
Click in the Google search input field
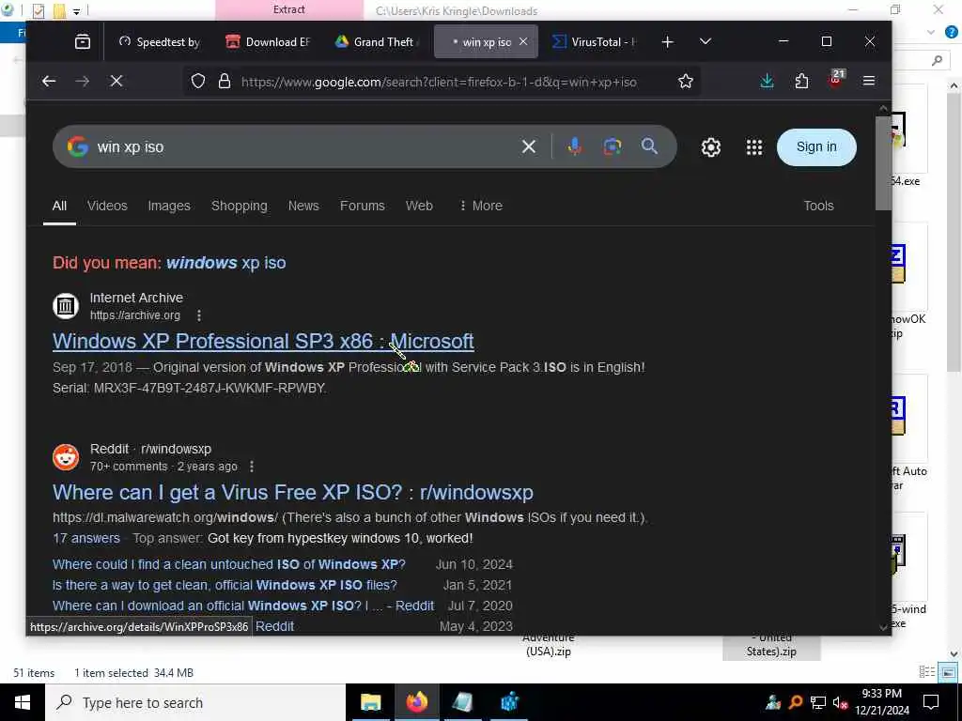point(307,147)
